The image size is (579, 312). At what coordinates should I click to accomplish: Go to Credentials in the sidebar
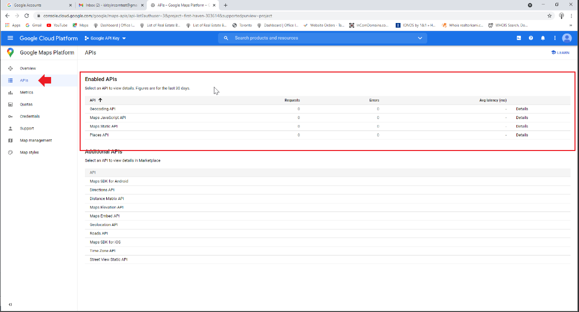coord(30,116)
